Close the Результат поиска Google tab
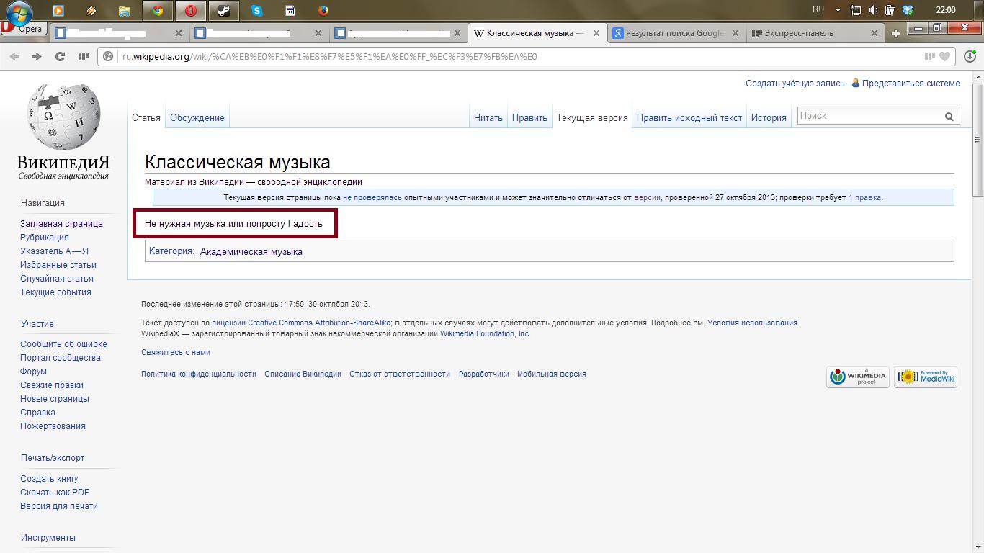The image size is (984, 553). click(735, 33)
